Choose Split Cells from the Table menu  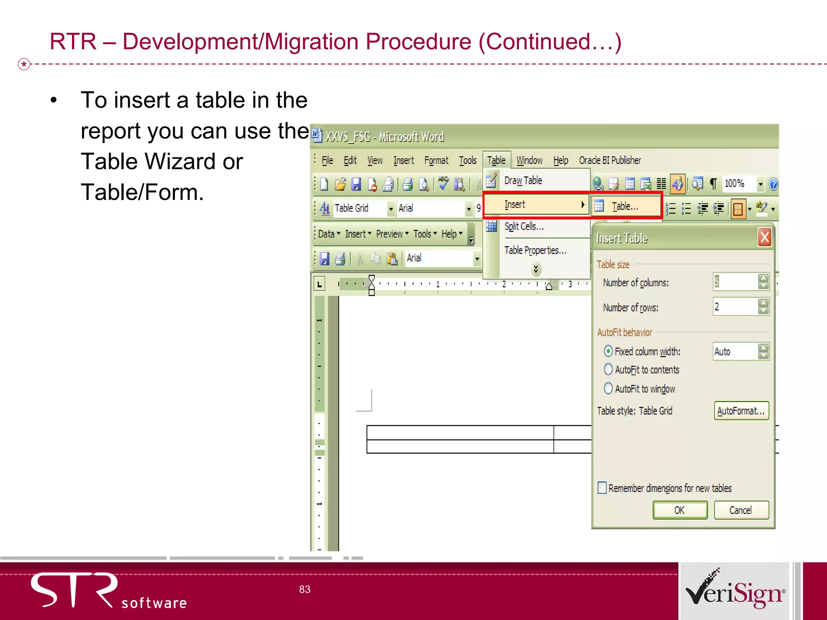pos(524,226)
